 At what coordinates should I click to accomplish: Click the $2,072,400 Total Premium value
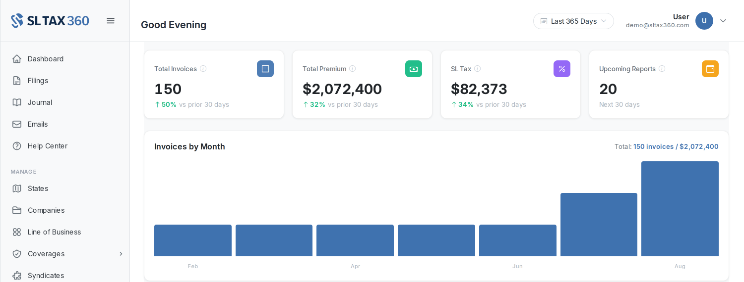(342, 89)
